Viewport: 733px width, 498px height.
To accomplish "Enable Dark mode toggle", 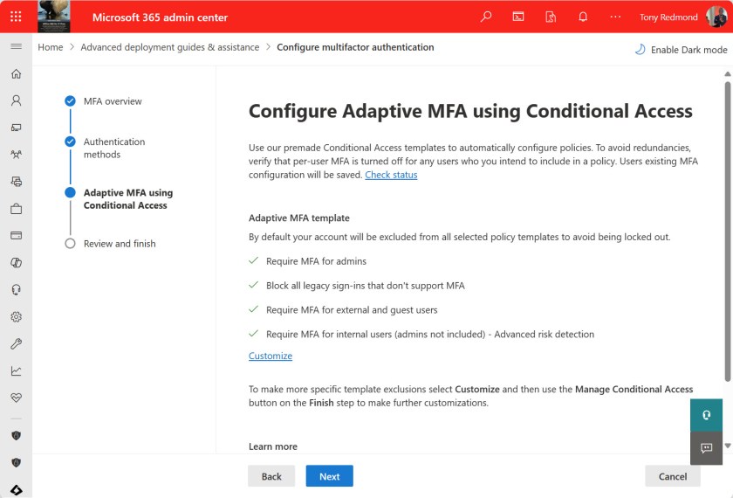I will (x=681, y=50).
